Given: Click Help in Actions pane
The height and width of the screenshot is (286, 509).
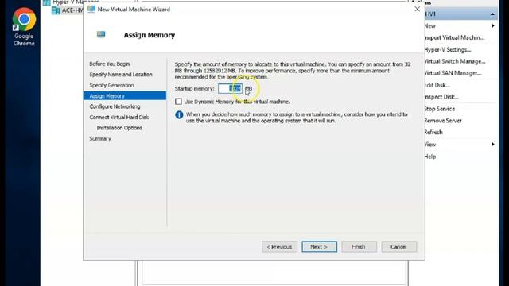Looking at the screenshot, I should tap(430, 157).
